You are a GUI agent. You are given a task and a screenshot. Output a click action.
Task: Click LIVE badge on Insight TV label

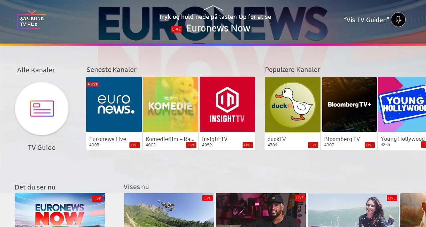248,145
